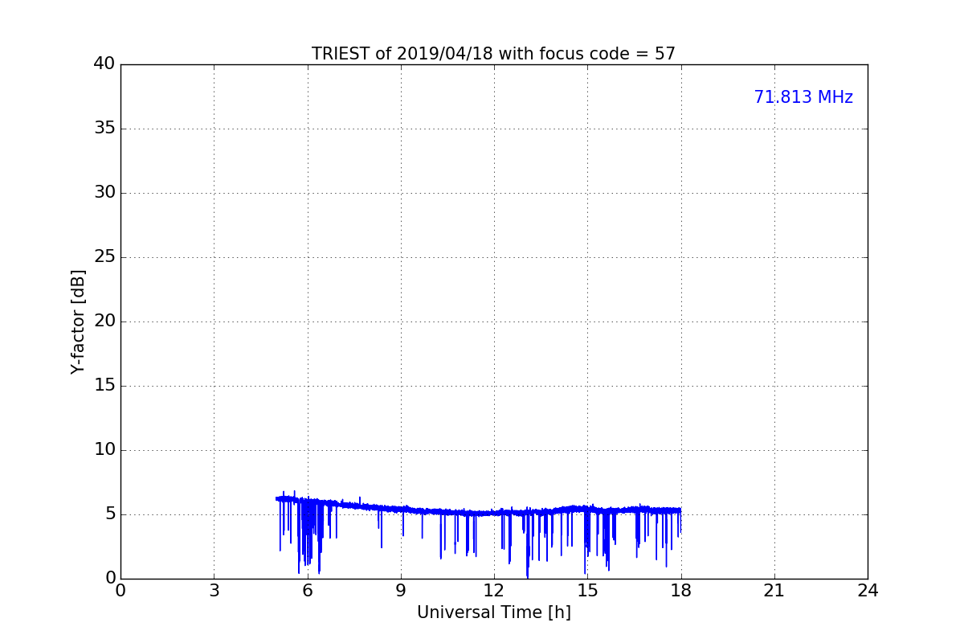Click the y-axis tick label '35'
The width and height of the screenshot is (964, 643).
104,129
